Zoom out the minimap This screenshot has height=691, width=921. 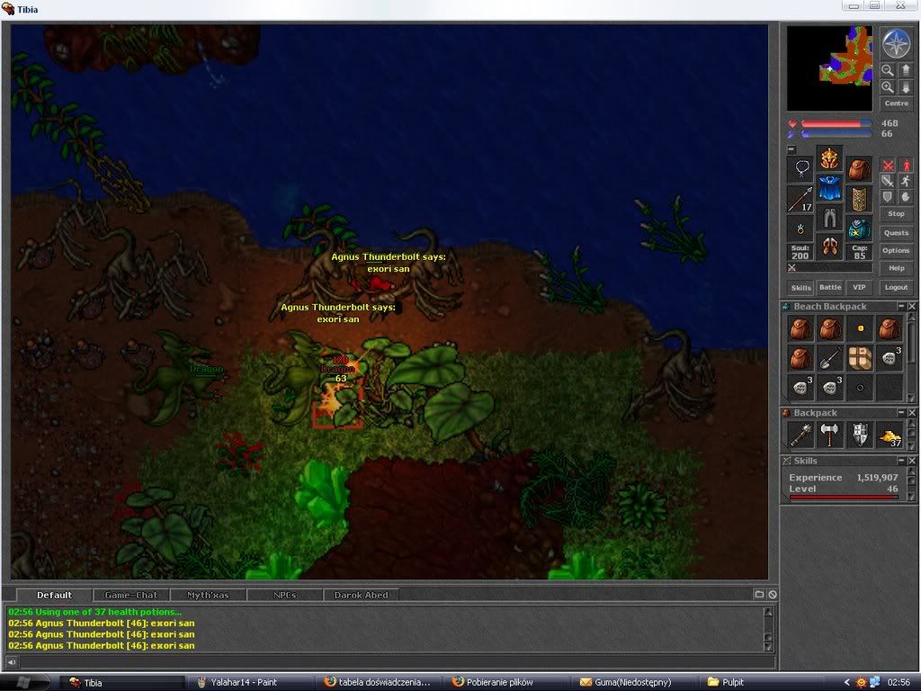pyautogui.click(x=888, y=70)
